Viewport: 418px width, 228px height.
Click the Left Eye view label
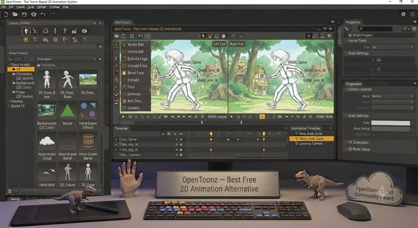(x=219, y=44)
